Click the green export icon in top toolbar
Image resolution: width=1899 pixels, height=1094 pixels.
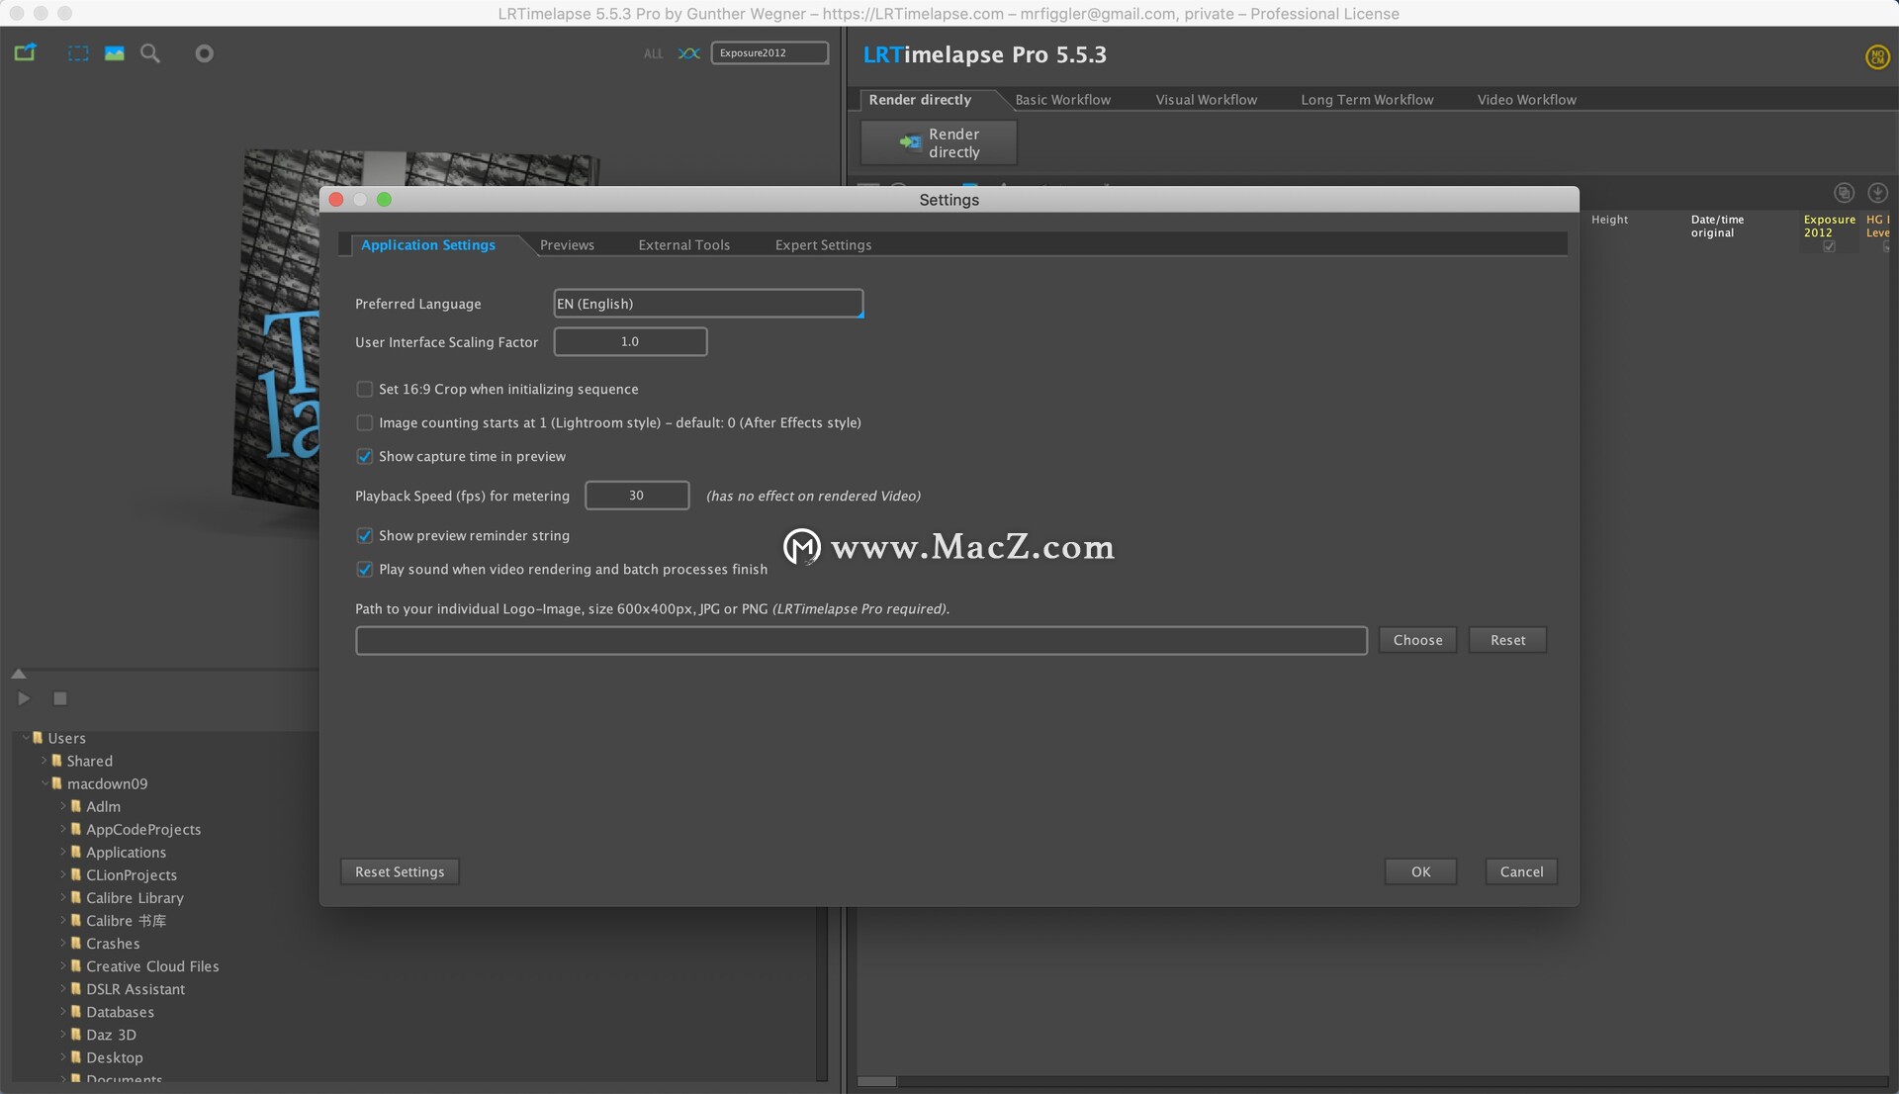(x=25, y=52)
